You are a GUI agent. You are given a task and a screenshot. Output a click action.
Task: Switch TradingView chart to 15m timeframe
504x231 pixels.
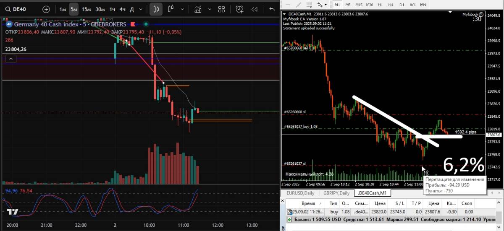(x=86, y=9)
